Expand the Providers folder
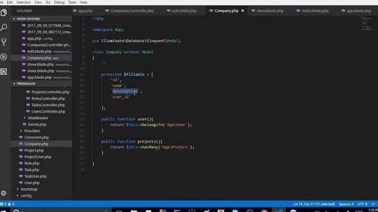378x212 pixels. 32,131
